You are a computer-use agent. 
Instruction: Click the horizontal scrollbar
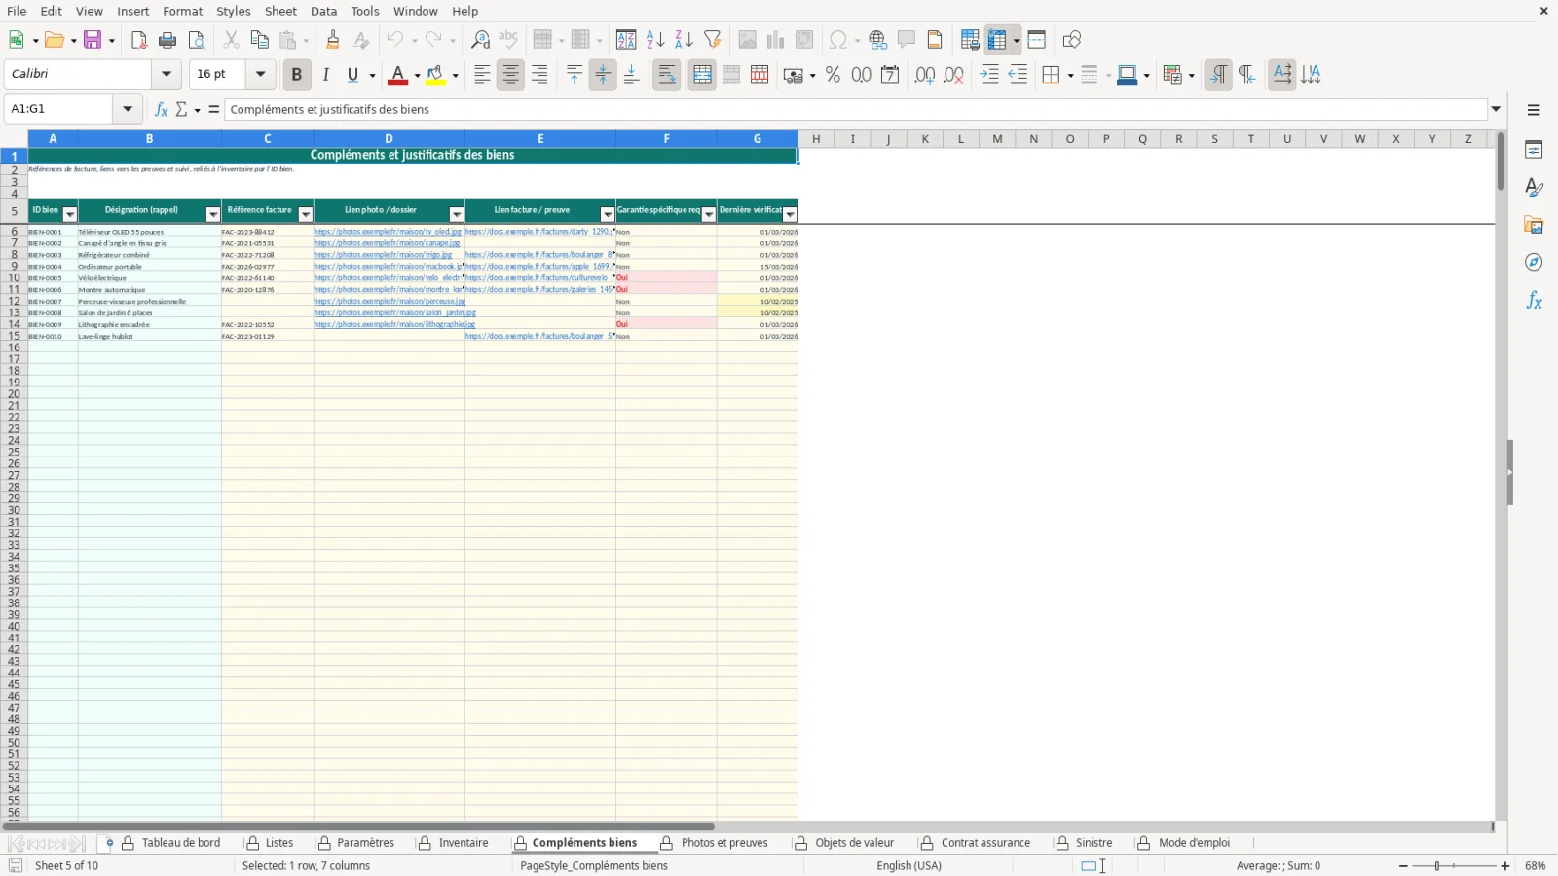point(358,827)
